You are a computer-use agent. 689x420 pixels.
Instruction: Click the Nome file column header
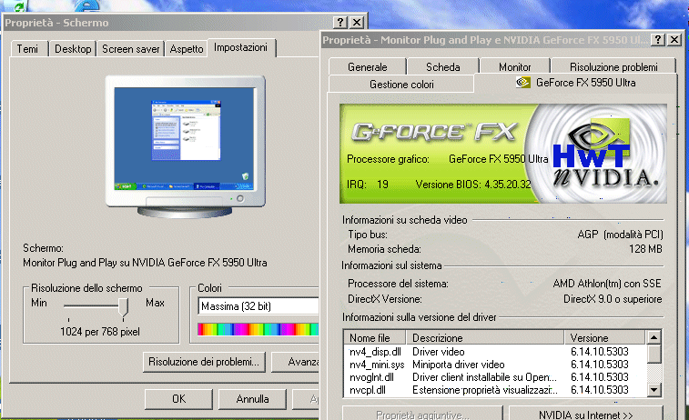pyautogui.click(x=375, y=337)
